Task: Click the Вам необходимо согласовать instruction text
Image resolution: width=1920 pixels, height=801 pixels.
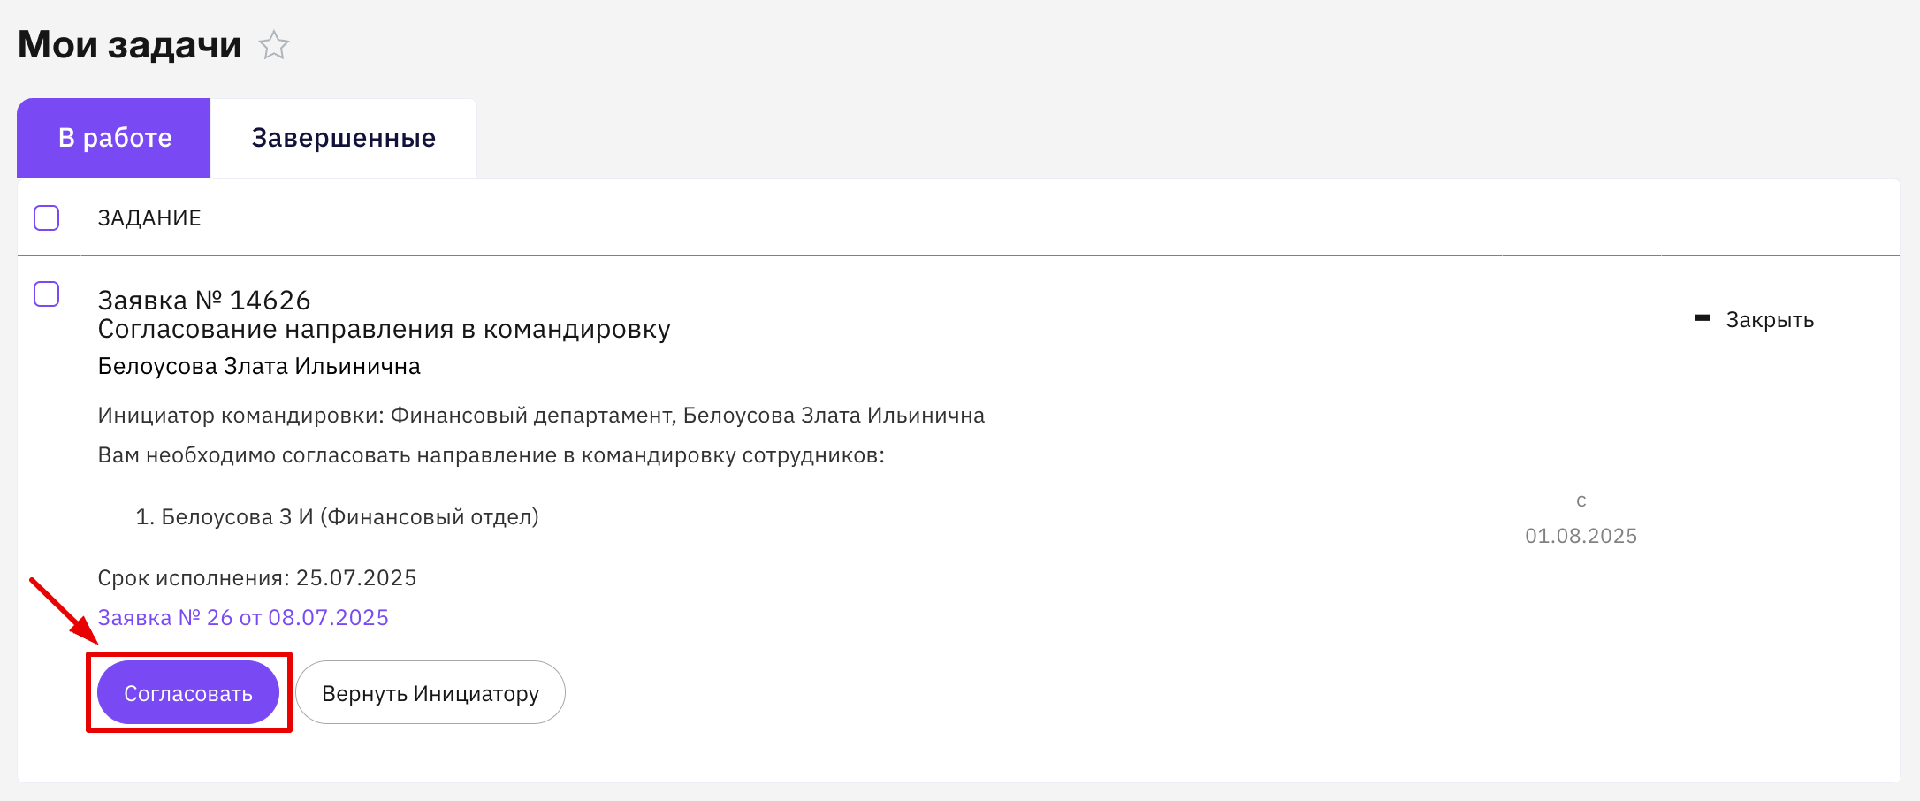Action: tap(491, 455)
